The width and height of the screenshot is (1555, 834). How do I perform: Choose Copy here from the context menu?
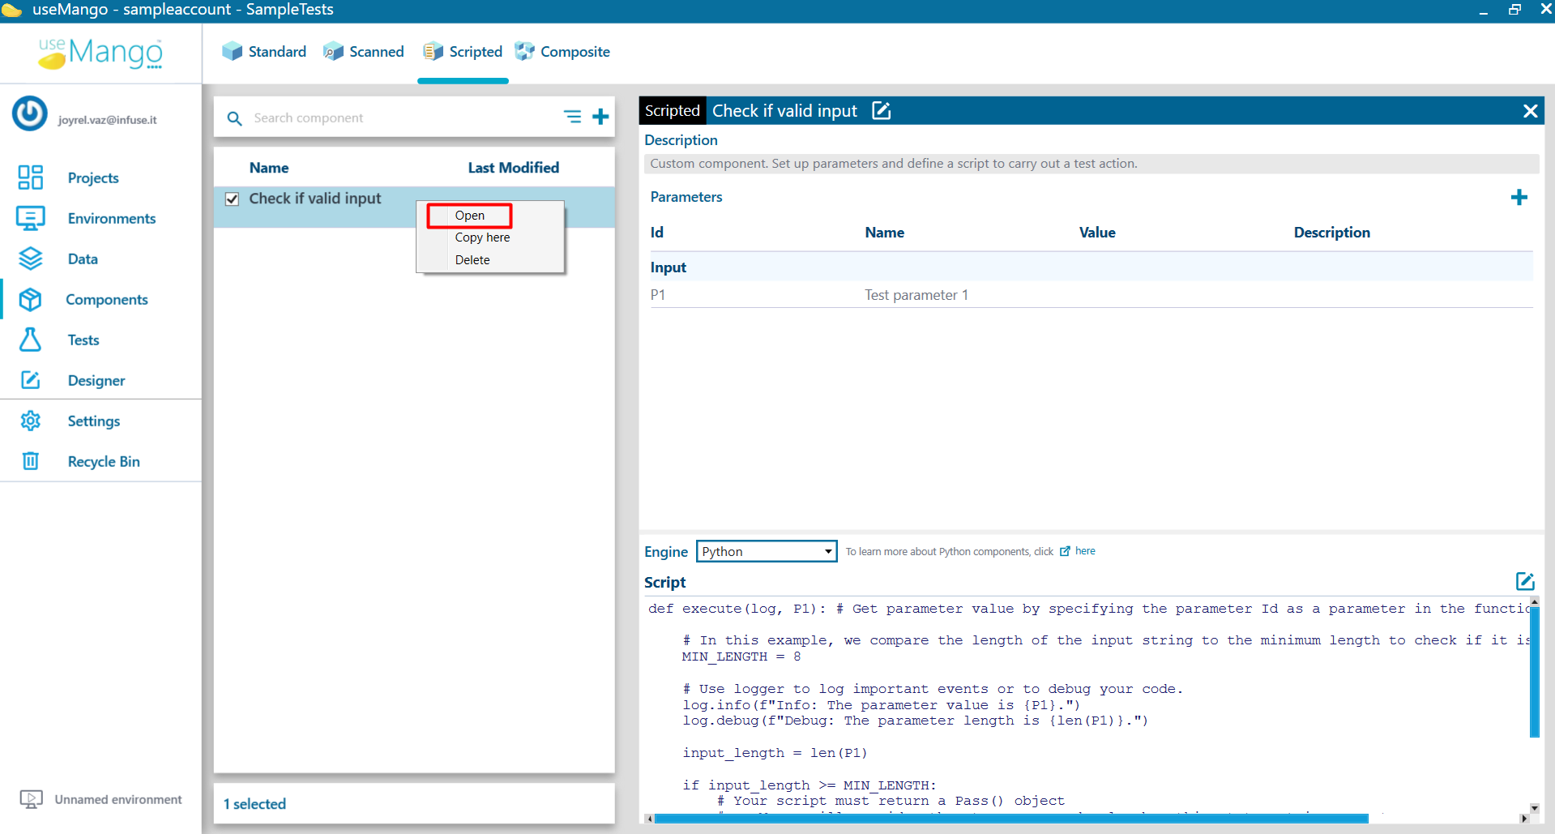pos(482,237)
